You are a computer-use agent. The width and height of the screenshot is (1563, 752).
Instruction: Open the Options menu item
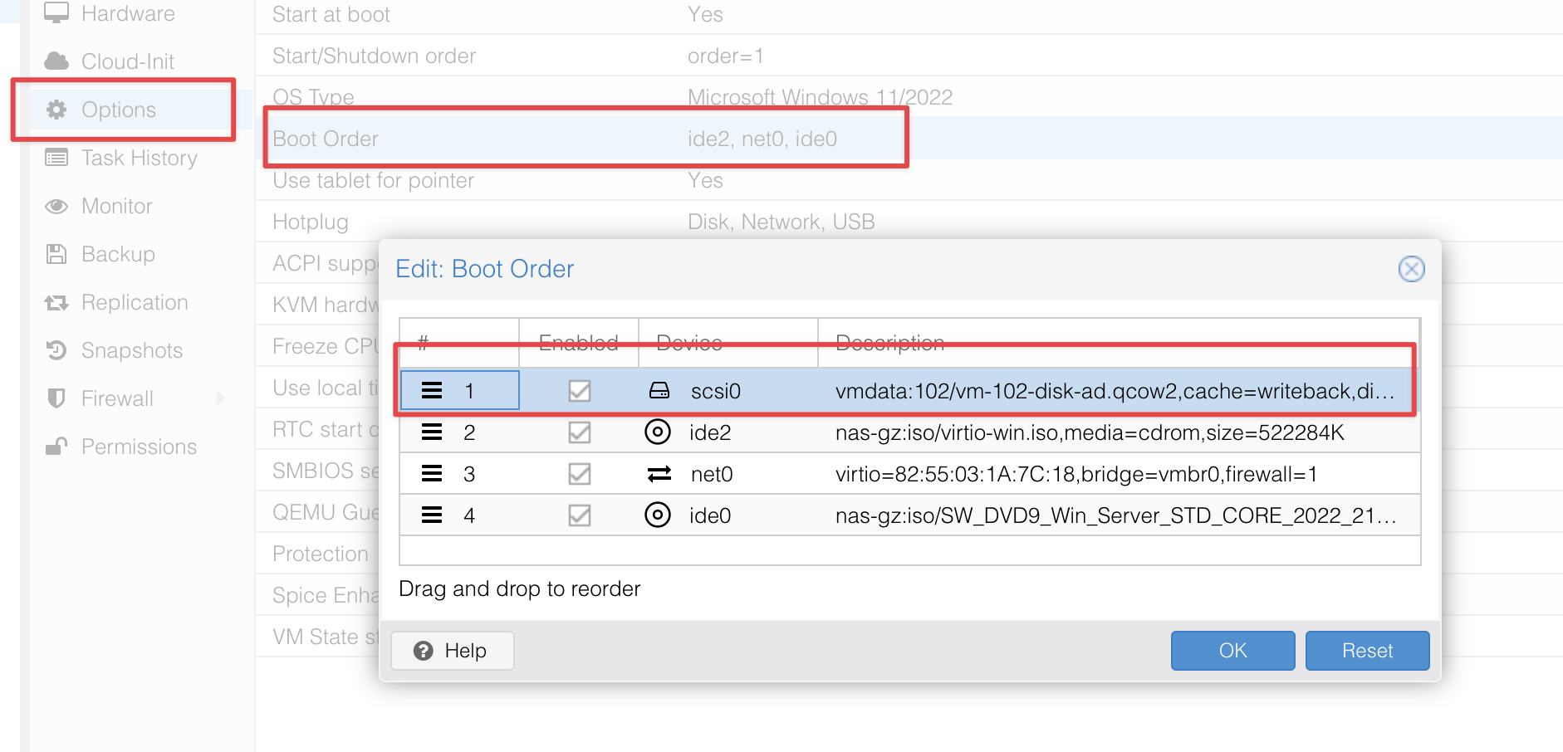[119, 110]
